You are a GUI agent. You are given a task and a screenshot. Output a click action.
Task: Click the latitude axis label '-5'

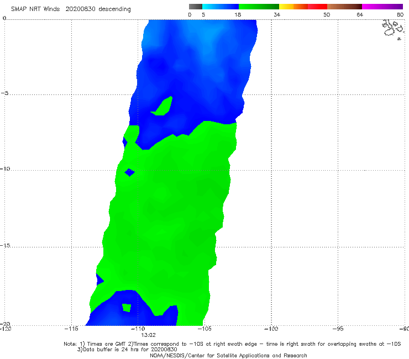[x=5, y=93]
